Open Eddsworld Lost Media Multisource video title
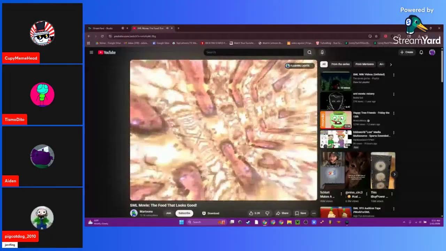The image size is (446, 251). 371,134
